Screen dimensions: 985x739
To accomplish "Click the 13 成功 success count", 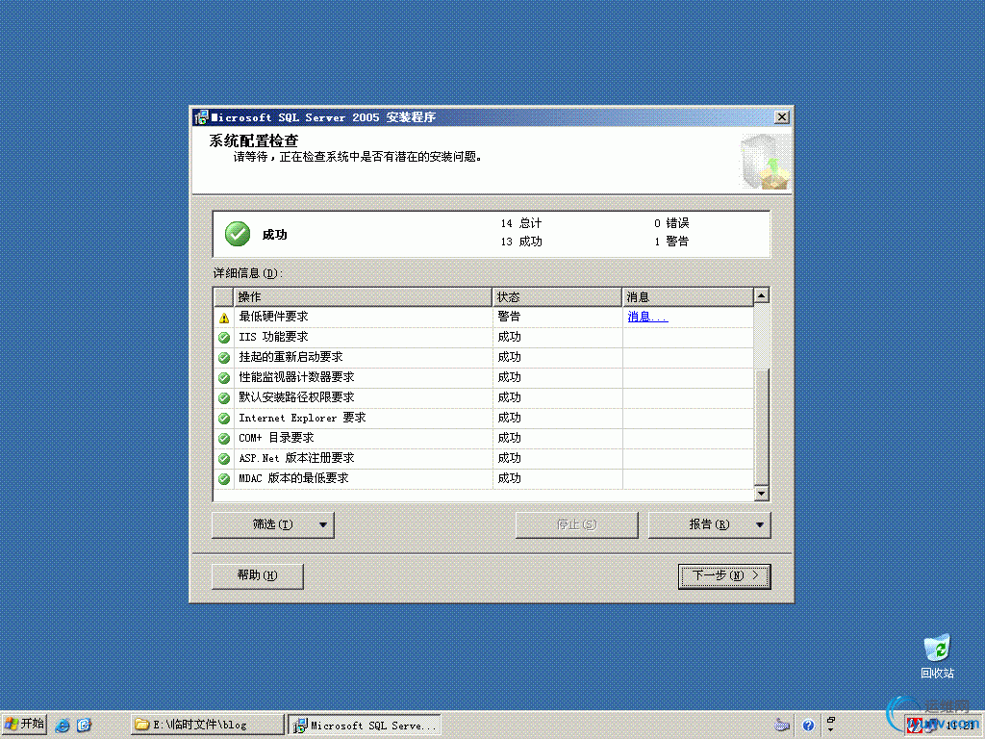I will (x=520, y=242).
